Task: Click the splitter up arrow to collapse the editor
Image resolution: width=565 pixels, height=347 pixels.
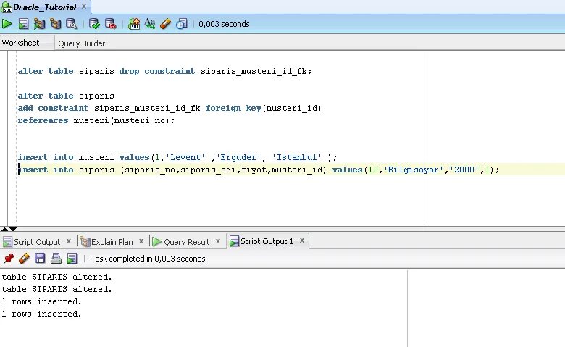Action: [4, 229]
